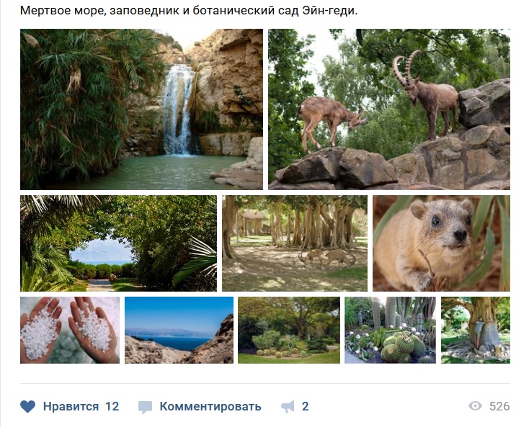Viewport: 529px width, 427px height.
Task: Click the post caption about Эйн-геди
Action: (x=189, y=11)
